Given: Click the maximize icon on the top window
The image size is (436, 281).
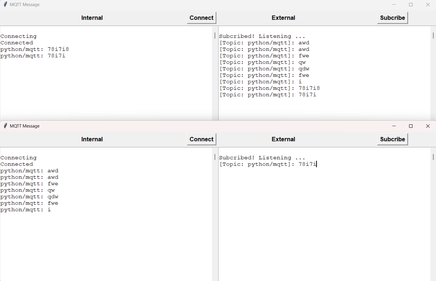Looking at the screenshot, I should point(411,4).
